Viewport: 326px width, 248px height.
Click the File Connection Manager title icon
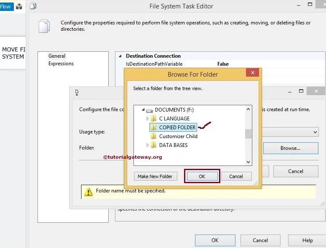(77, 93)
